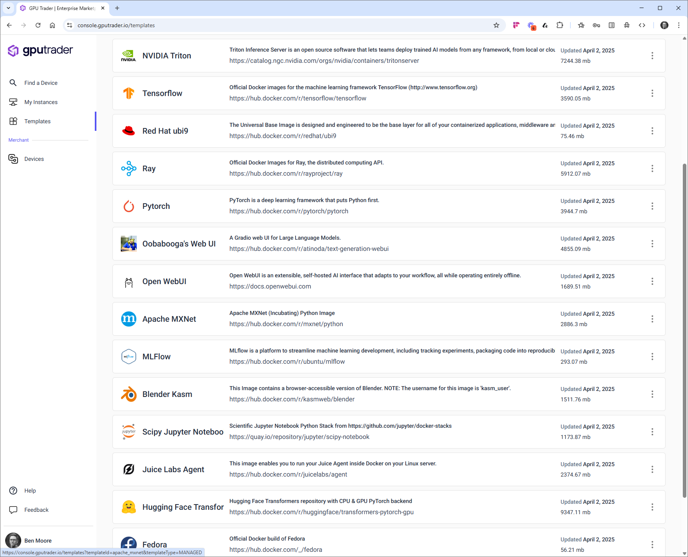Open more options for Red Hat ubi9

[x=652, y=131]
